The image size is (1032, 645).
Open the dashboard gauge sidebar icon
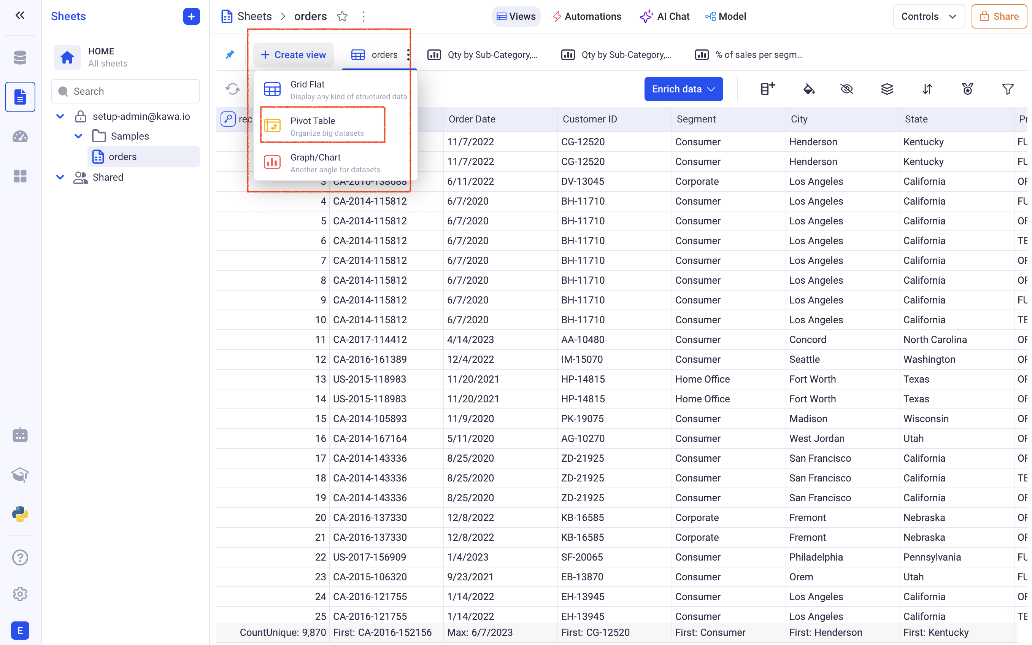(x=20, y=137)
